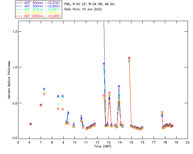Click the 11 x-axis tick label
This screenshot has height=154, width=193.
pyautogui.click(x=86, y=142)
